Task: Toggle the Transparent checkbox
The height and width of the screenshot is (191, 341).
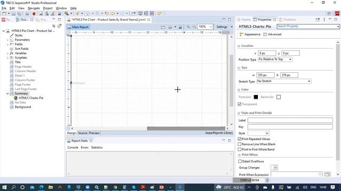Action: pos(240,104)
